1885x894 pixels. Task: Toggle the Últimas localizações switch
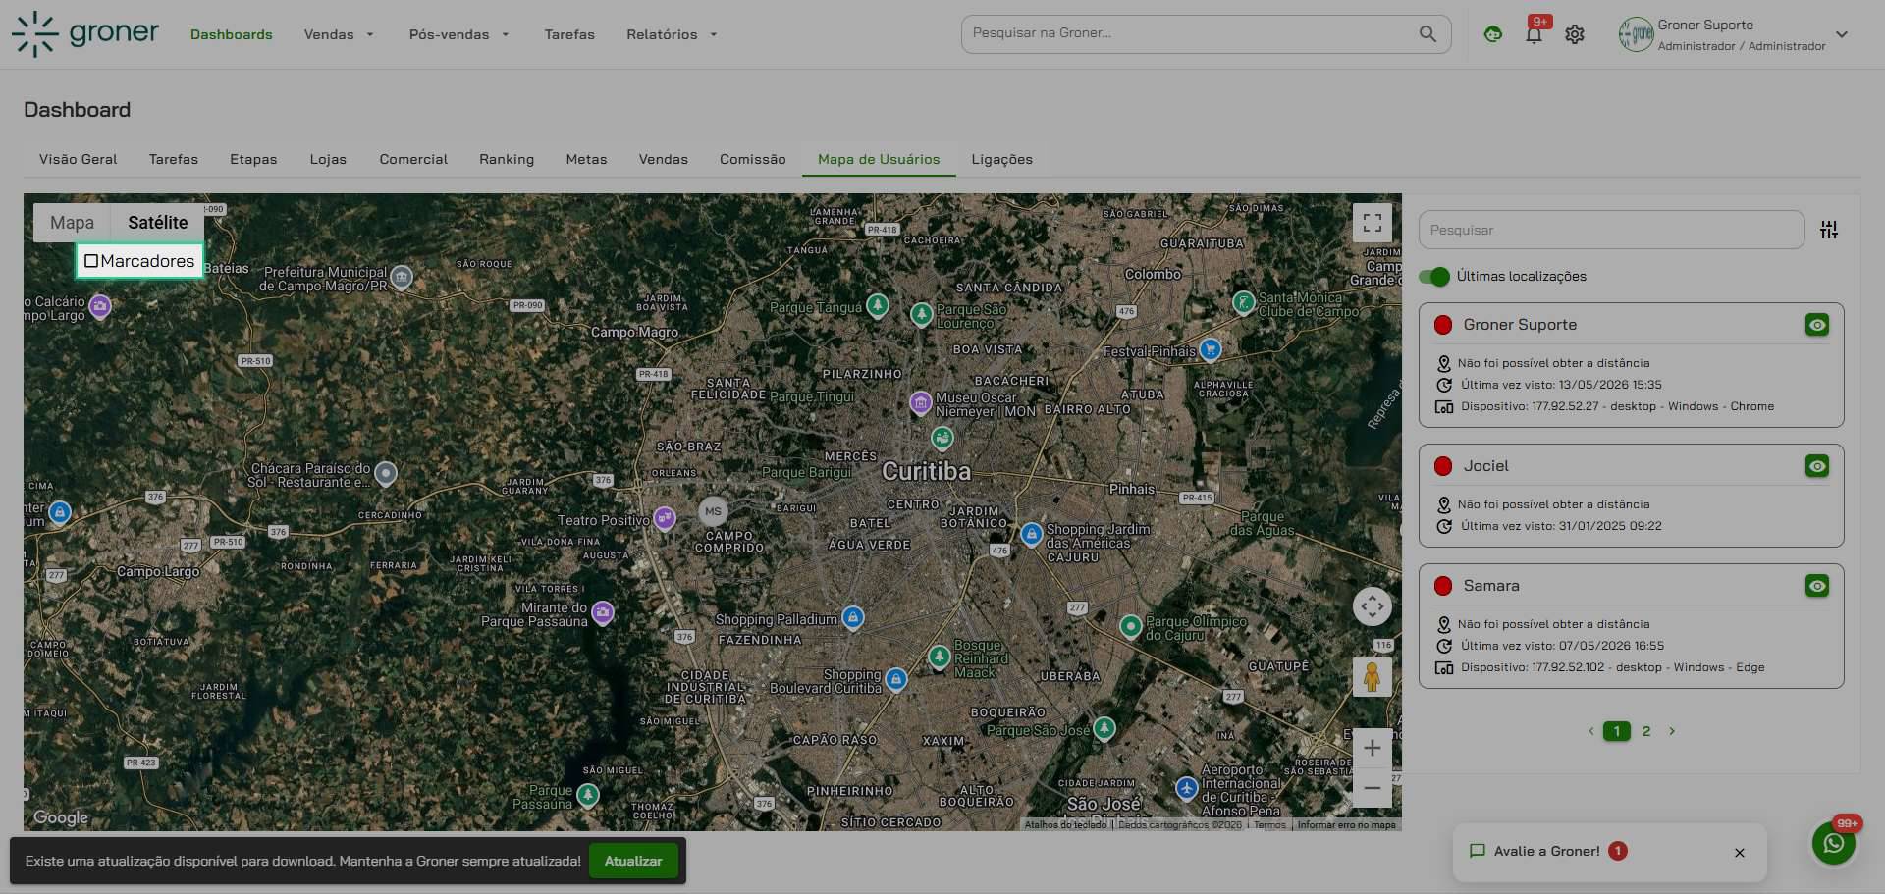pos(1434,277)
